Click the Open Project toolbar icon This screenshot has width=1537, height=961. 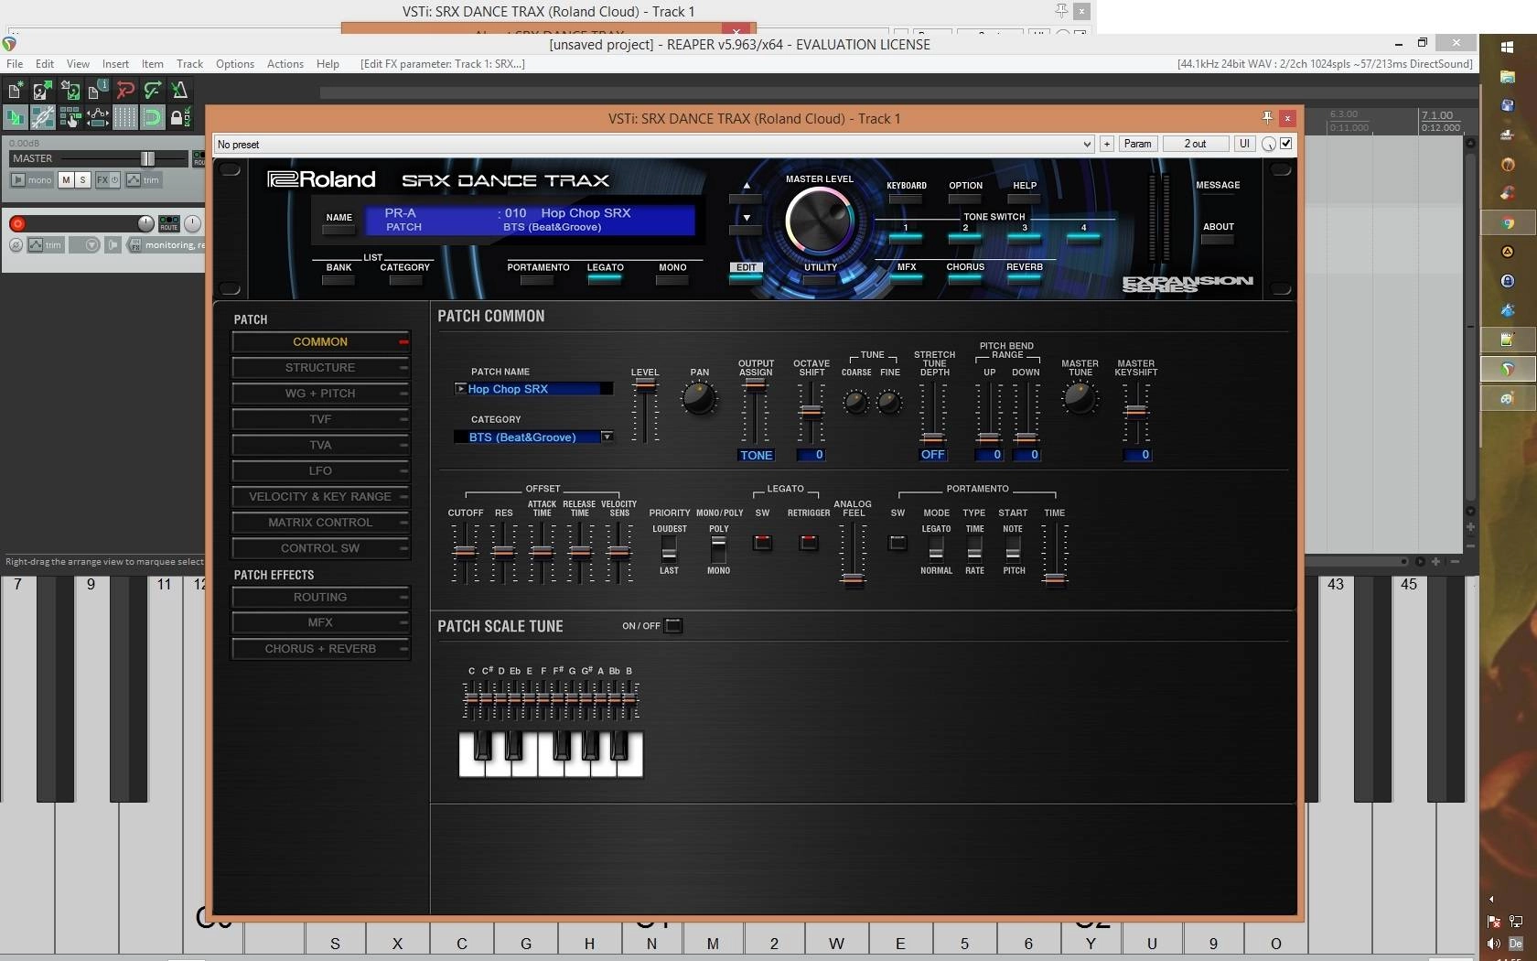point(42,90)
